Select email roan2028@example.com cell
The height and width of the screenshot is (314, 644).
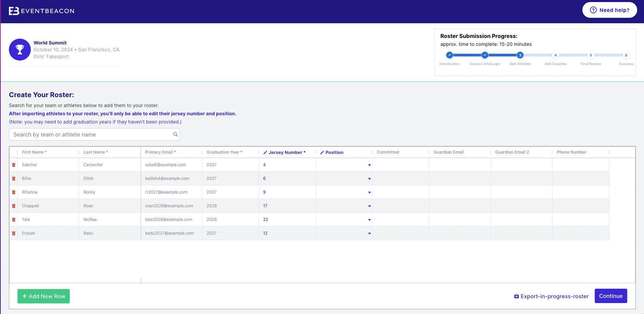(171, 206)
